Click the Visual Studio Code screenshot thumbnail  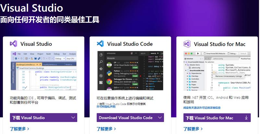[130, 71]
